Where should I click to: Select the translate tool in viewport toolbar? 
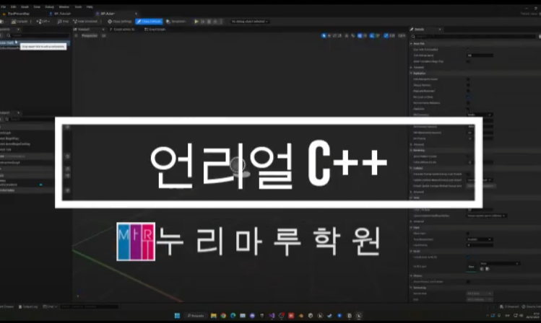click(329, 35)
